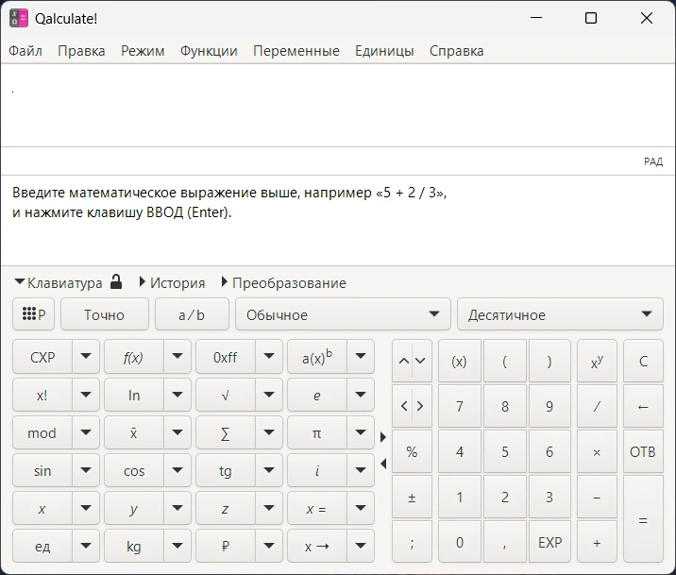Open the Правка menu

point(81,51)
